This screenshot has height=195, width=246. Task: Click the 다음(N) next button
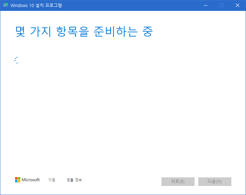coord(214,182)
